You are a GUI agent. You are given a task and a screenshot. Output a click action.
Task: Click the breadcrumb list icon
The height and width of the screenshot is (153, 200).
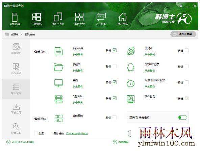(7, 34)
